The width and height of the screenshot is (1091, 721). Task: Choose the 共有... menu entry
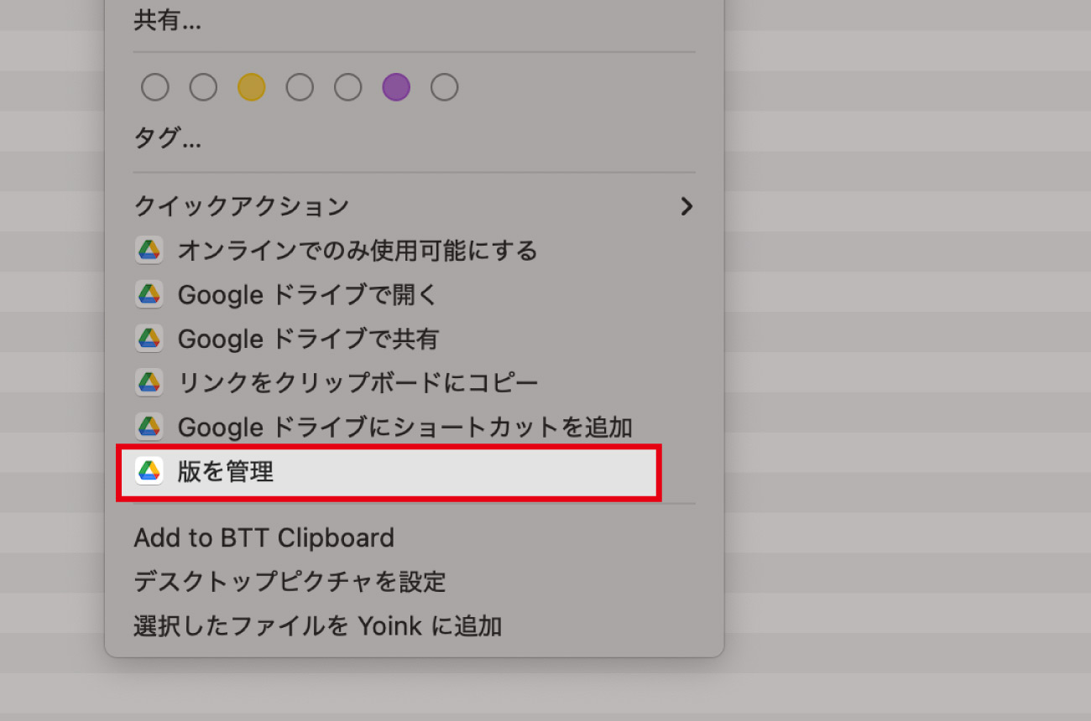[167, 21]
